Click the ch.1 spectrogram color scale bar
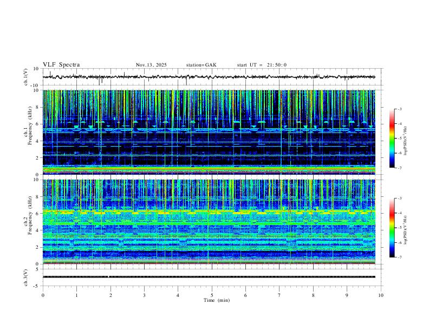 click(392, 138)
